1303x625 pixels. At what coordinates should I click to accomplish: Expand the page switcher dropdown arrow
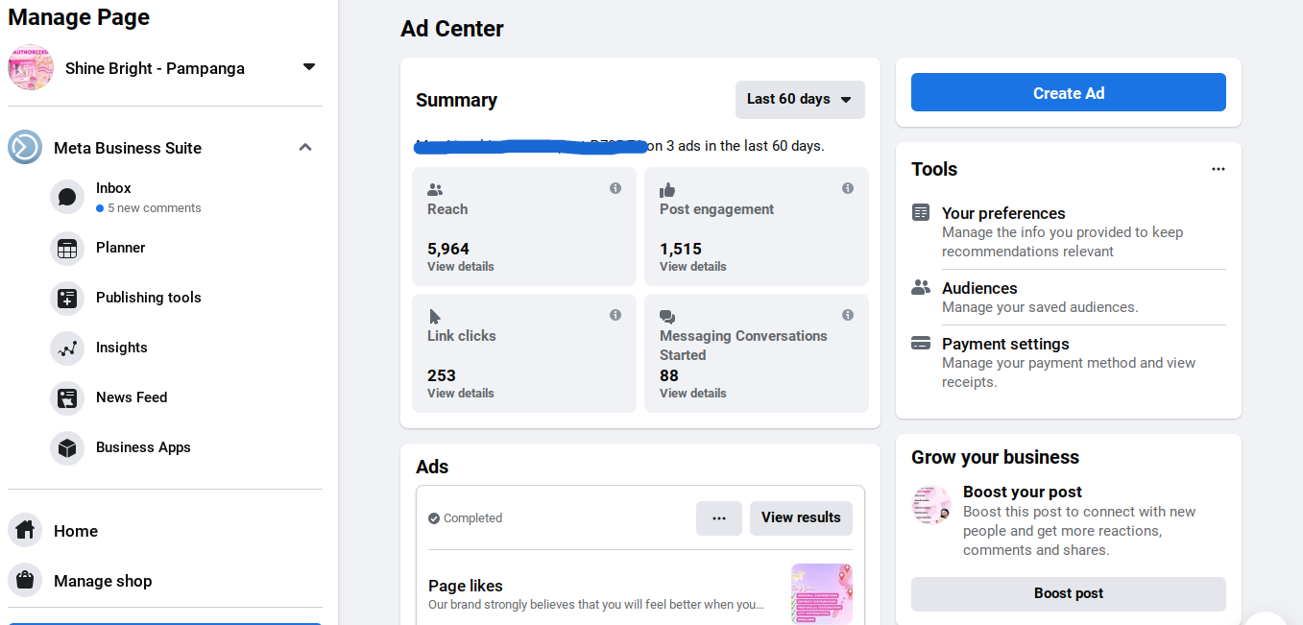[x=309, y=67]
